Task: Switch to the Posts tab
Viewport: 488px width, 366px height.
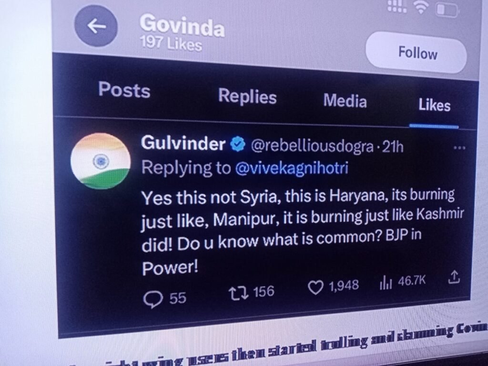Action: pyautogui.click(x=124, y=90)
